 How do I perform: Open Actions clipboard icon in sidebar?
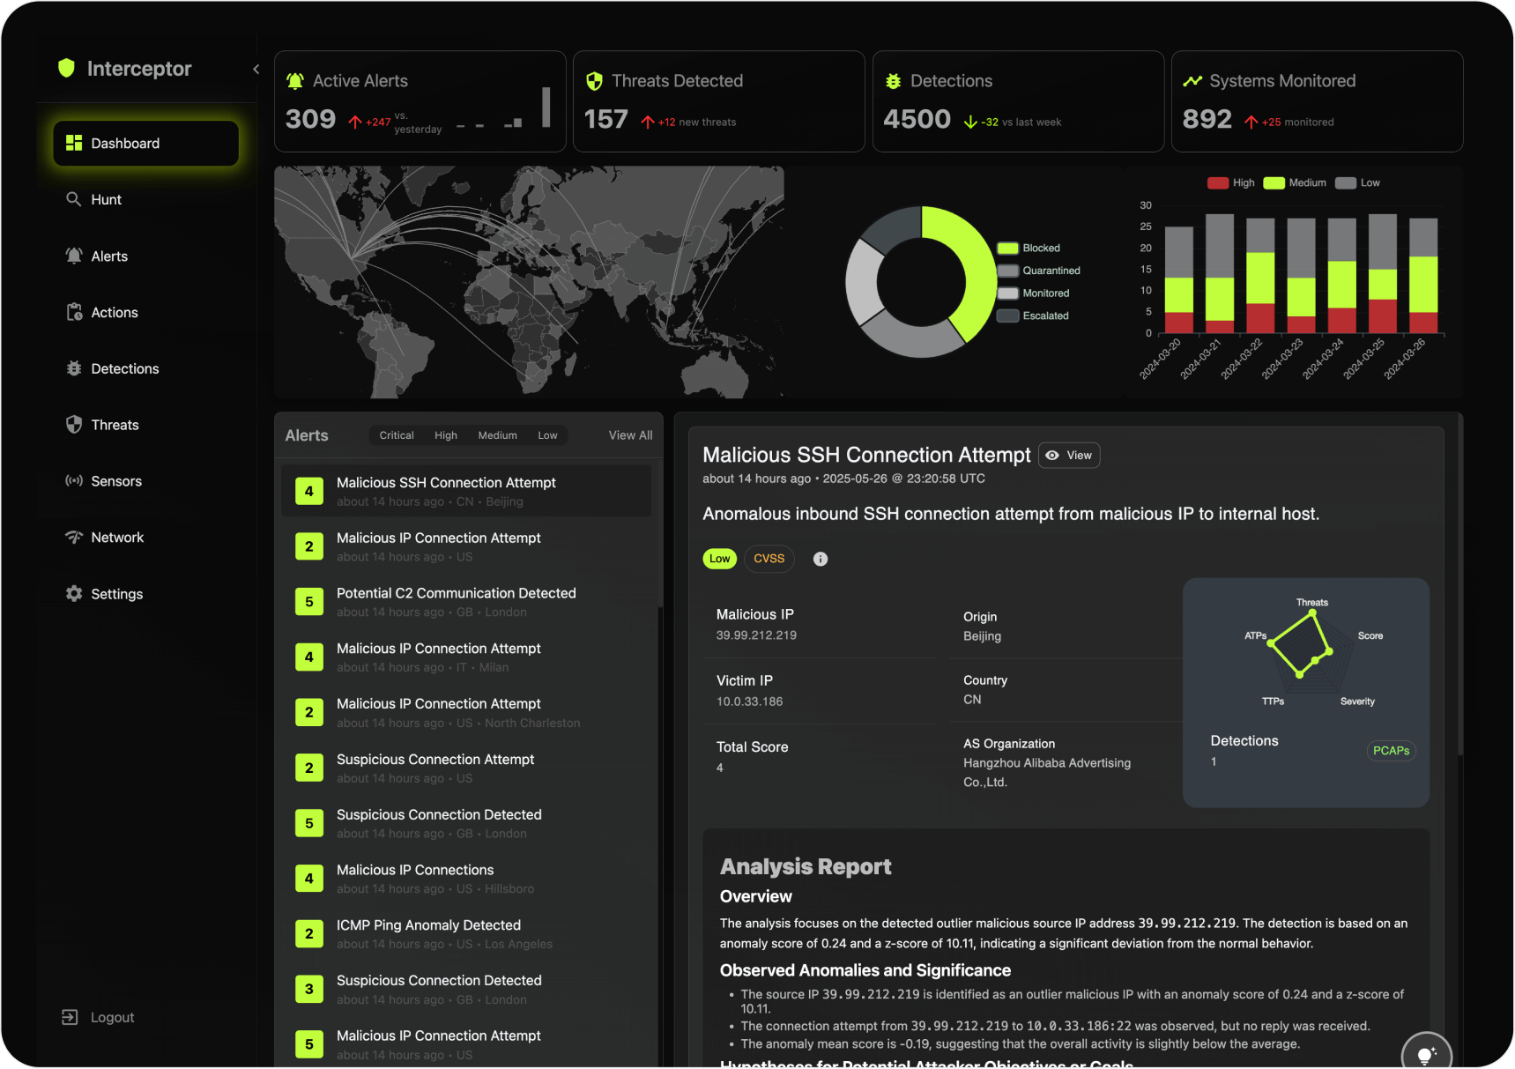coord(74,312)
